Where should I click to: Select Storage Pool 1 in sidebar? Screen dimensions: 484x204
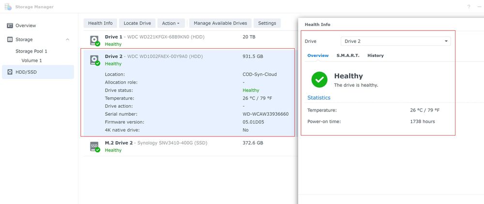[x=31, y=51]
